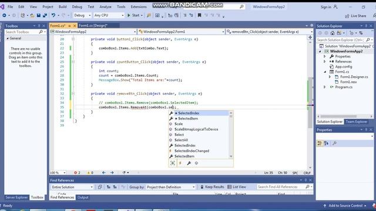Click the errors count indicator in editor
The width and height of the screenshot is (376, 211).
click(x=77, y=172)
